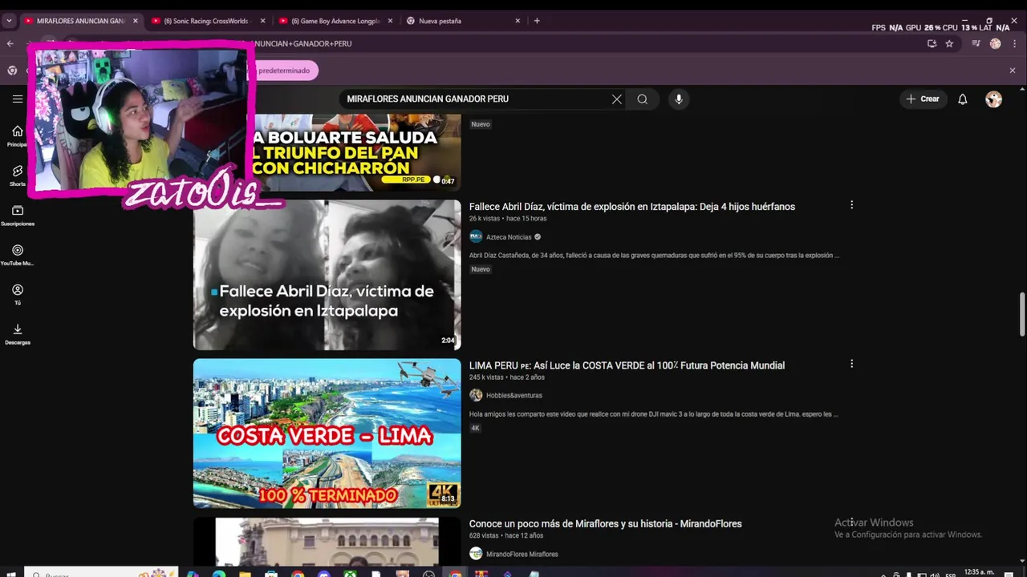Image resolution: width=1027 pixels, height=577 pixels.
Task: Open options menu for Abril Díaz video
Action: click(851, 205)
